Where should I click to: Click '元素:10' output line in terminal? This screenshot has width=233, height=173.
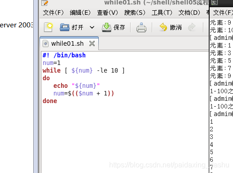click(221, 30)
